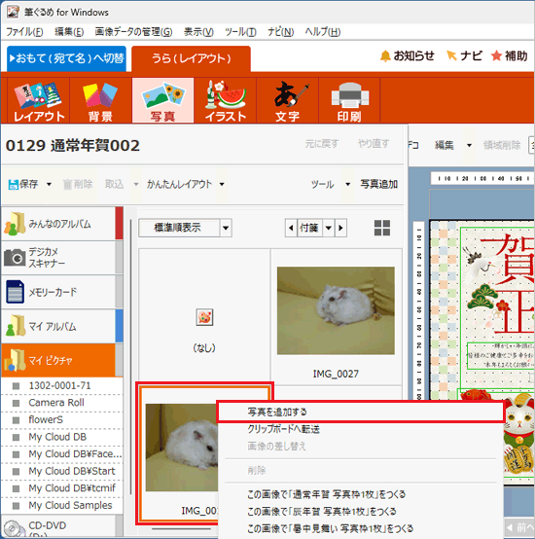Open Camera Roll folder

[x=62, y=403]
